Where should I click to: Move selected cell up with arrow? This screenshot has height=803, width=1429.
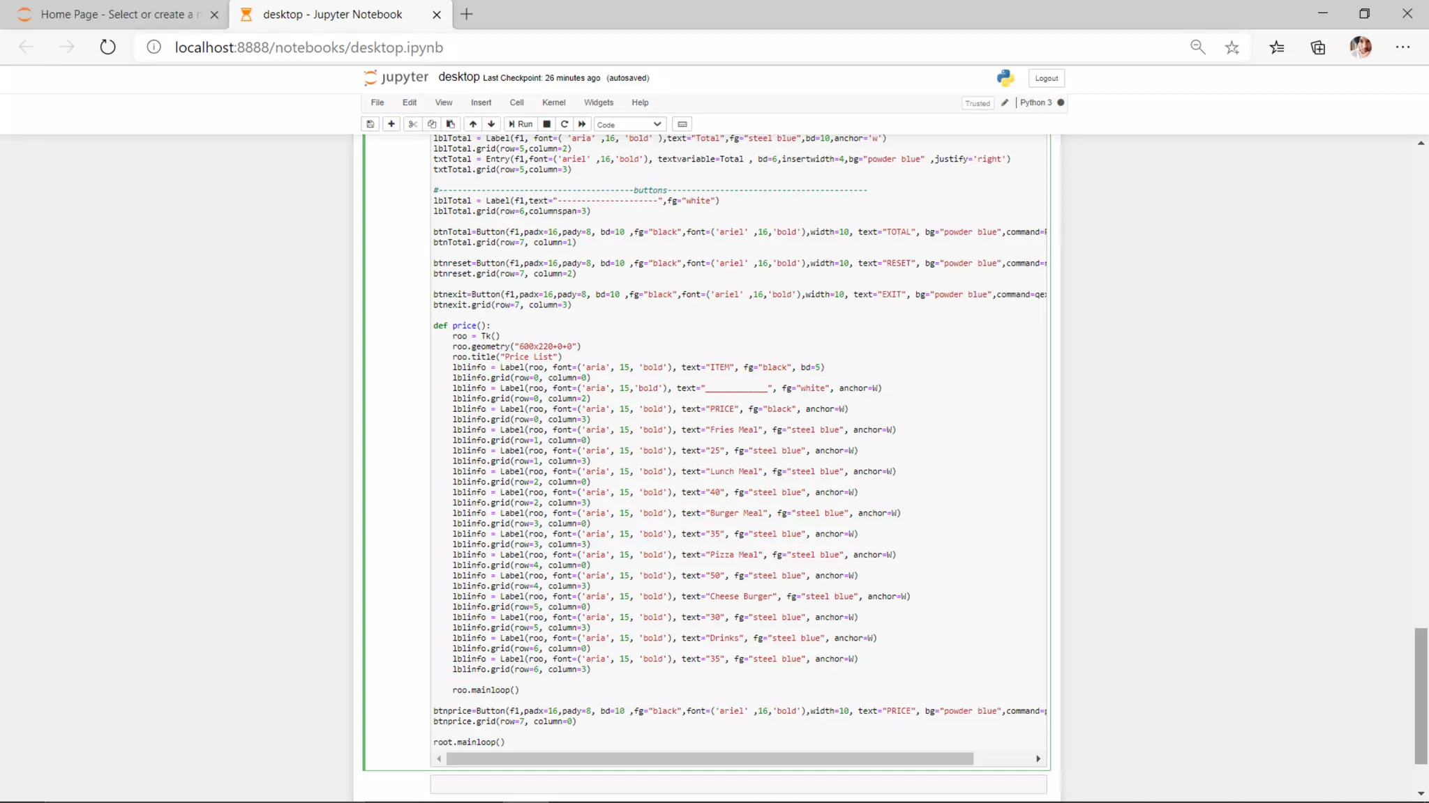point(473,124)
